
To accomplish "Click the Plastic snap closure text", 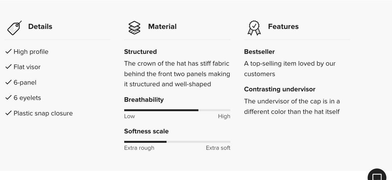I will [x=43, y=113].
